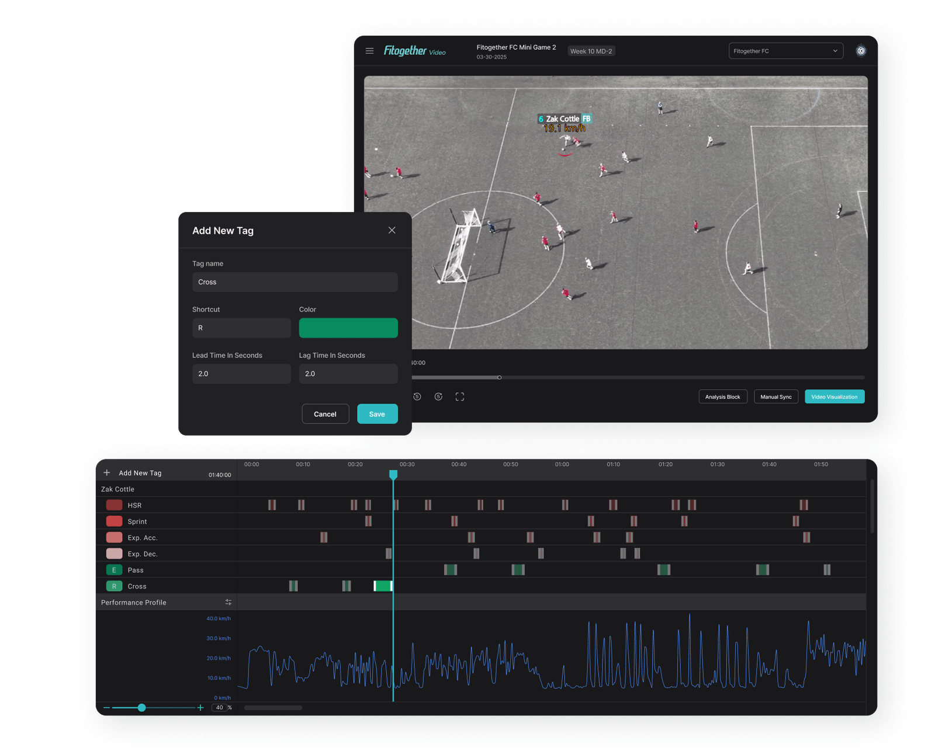Click the Sprint color swatch
This screenshot has height=751, width=935.
click(x=114, y=521)
